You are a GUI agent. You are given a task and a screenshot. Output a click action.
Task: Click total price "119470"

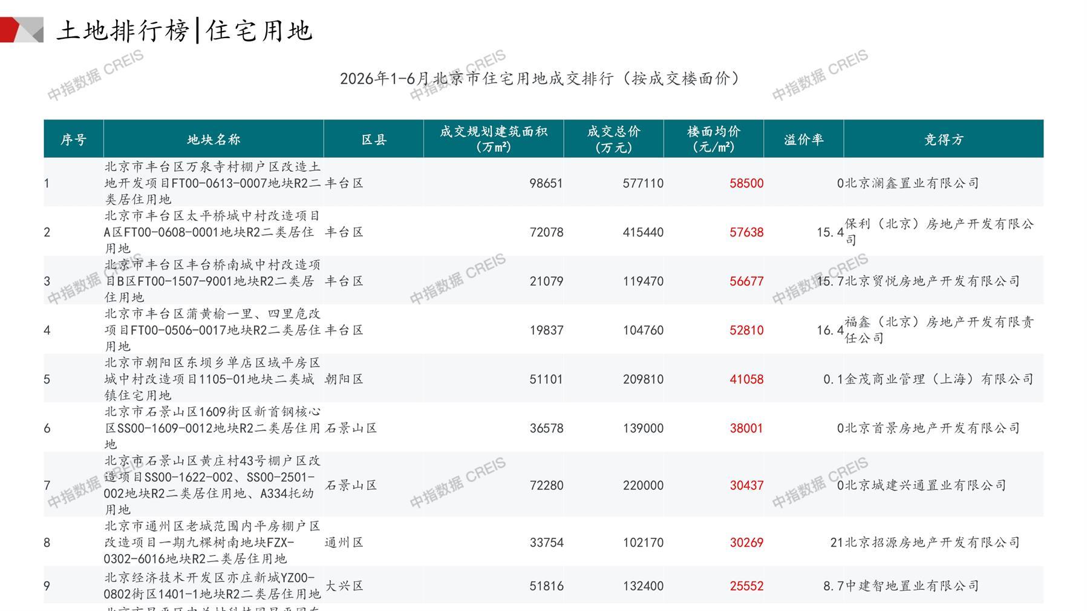[x=643, y=281]
